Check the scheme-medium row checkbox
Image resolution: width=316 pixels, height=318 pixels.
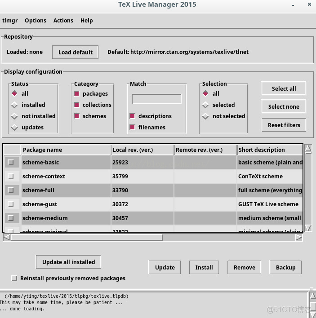pyautogui.click(x=11, y=218)
